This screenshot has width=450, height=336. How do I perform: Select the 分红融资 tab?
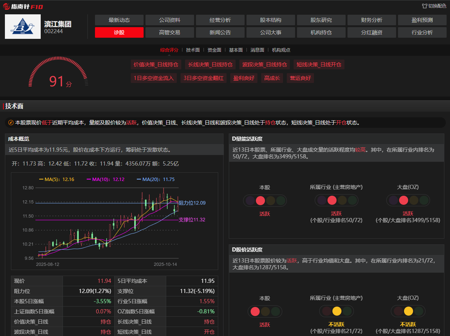pyautogui.click(x=372, y=32)
